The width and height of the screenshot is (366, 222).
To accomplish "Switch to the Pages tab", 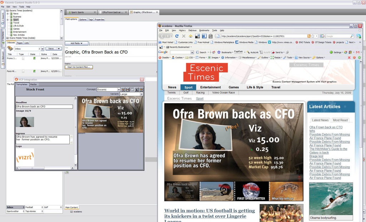I will (20, 43).
